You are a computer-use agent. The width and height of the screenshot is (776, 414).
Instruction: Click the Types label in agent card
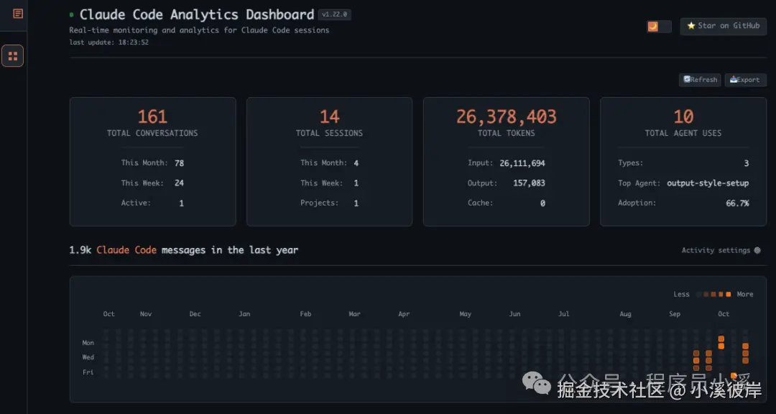631,163
